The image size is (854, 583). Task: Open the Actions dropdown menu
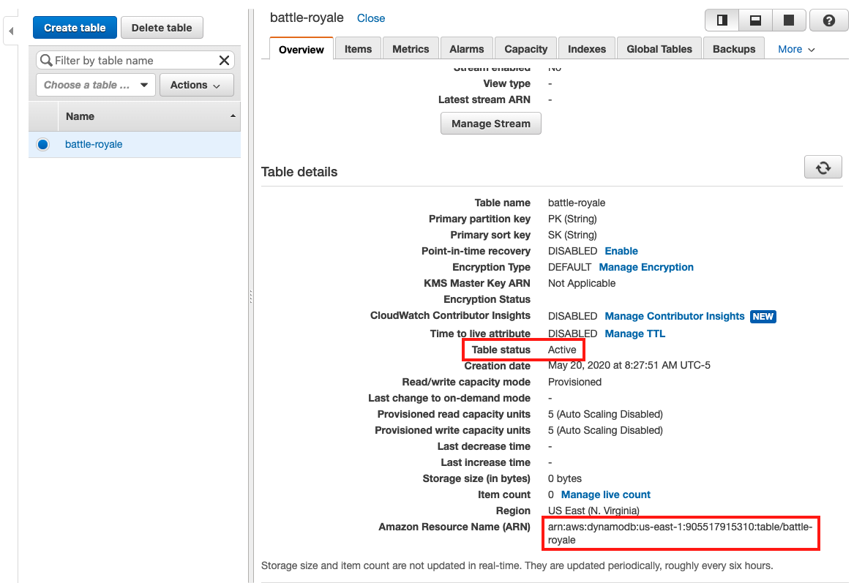click(x=197, y=85)
